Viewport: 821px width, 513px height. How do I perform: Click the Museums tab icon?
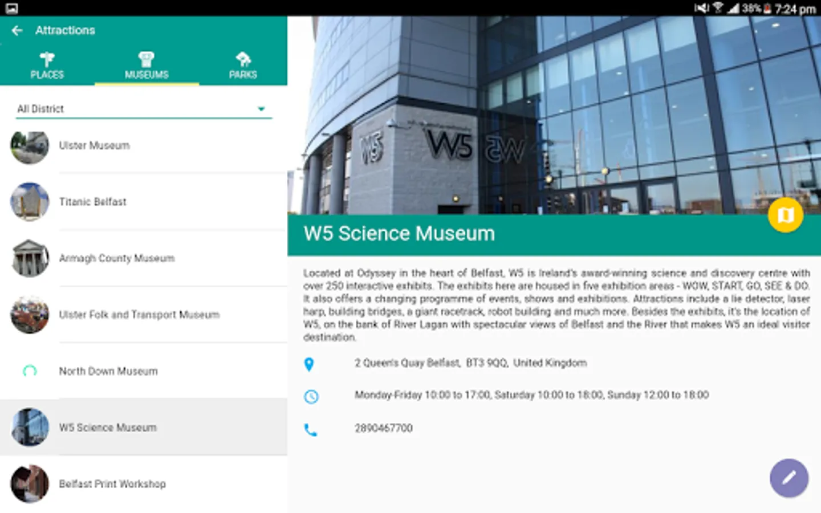[147, 59]
